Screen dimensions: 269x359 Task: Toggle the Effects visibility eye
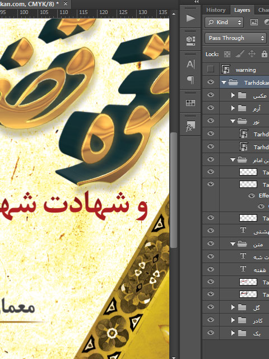252,196
